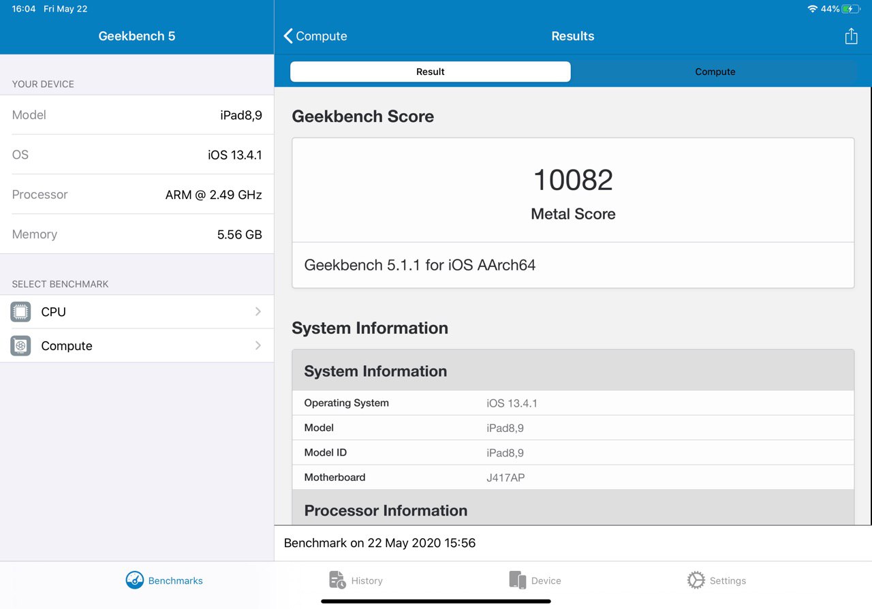872x609 pixels.
Task: Open the CPU benchmark chip icon
Action: point(20,312)
